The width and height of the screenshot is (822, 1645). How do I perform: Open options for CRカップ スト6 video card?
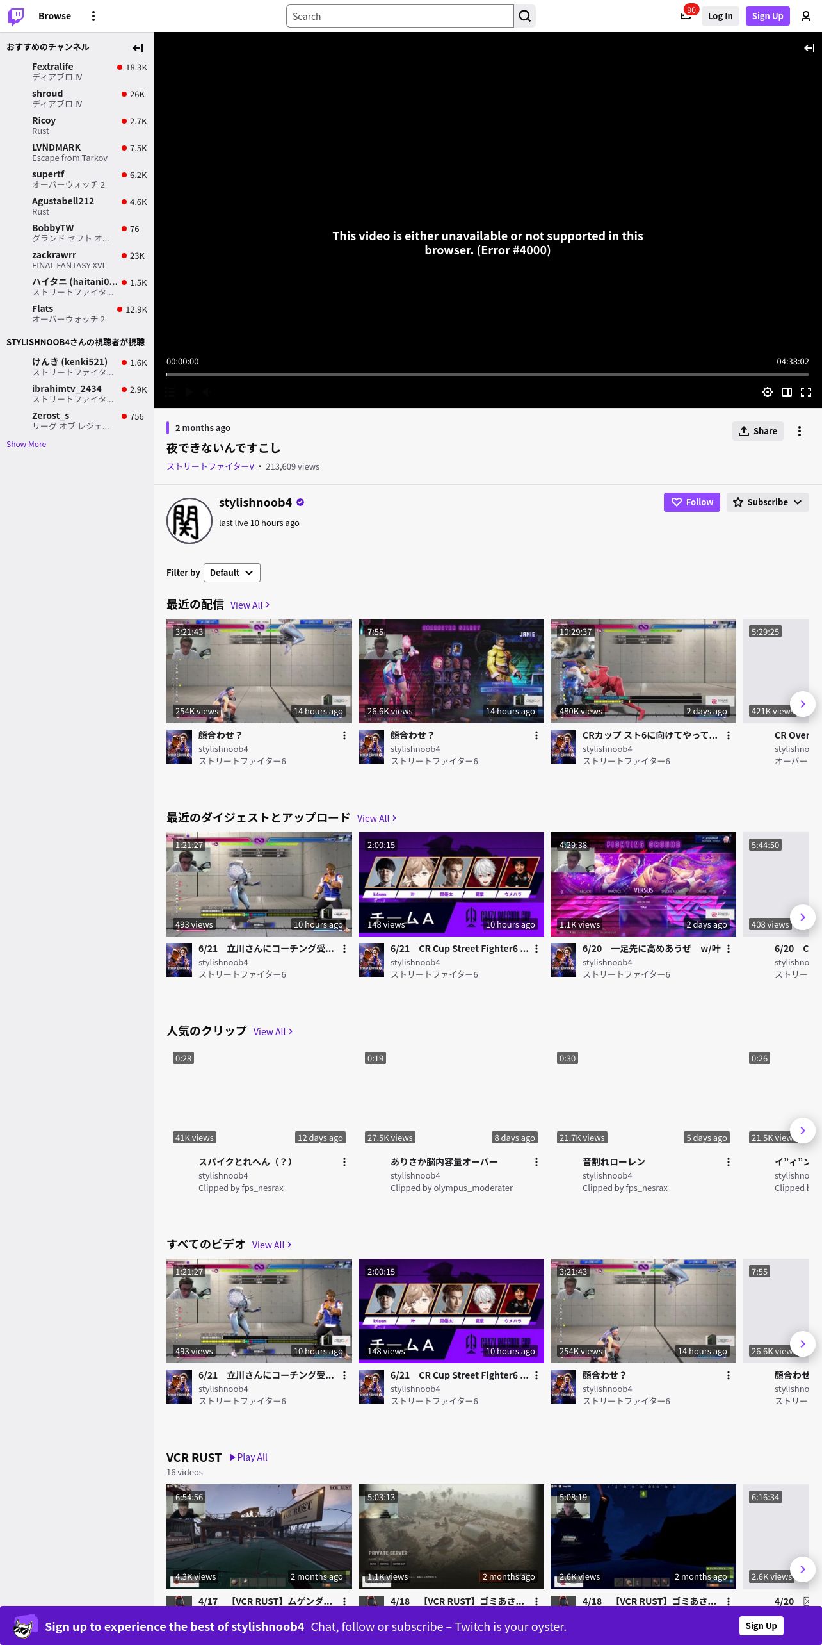coord(729,735)
